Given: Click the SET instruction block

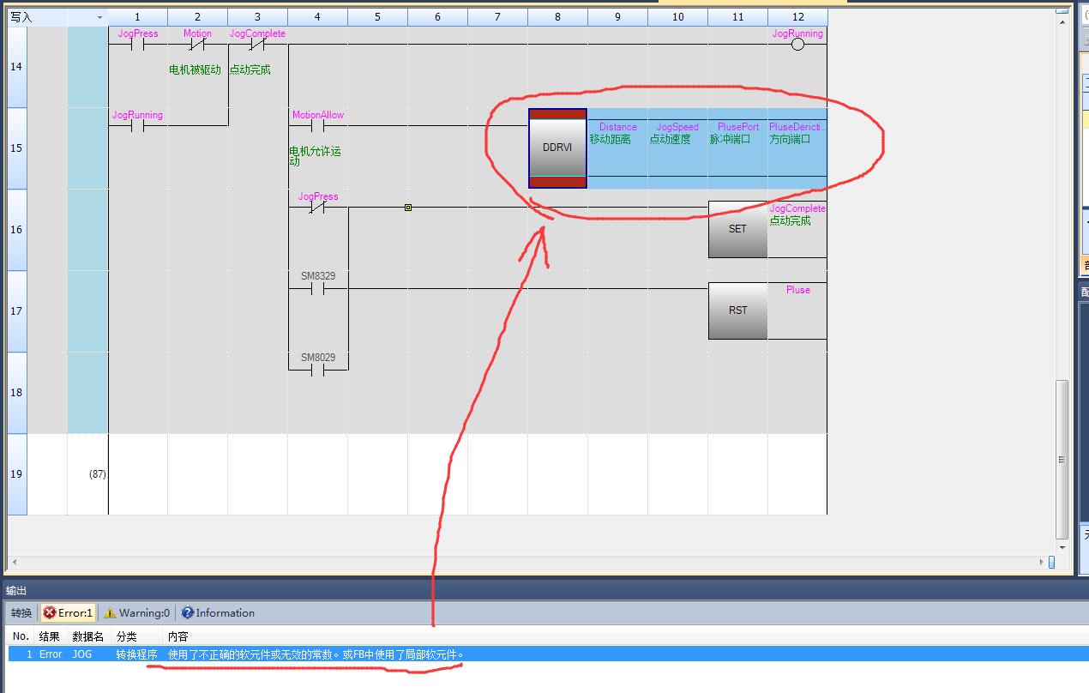Looking at the screenshot, I should [737, 229].
